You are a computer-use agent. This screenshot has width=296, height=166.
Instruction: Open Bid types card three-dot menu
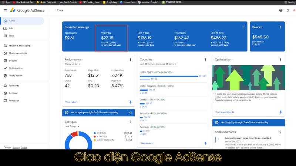pyautogui.click(x=130, y=122)
